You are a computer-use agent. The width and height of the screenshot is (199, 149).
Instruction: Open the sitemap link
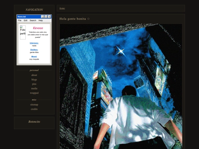tap(34, 104)
